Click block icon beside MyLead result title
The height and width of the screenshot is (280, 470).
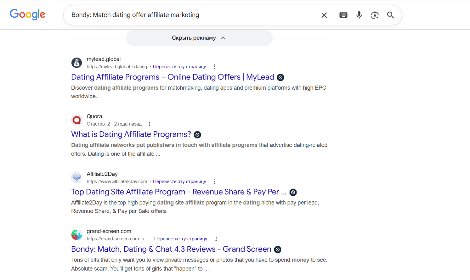coord(280,77)
